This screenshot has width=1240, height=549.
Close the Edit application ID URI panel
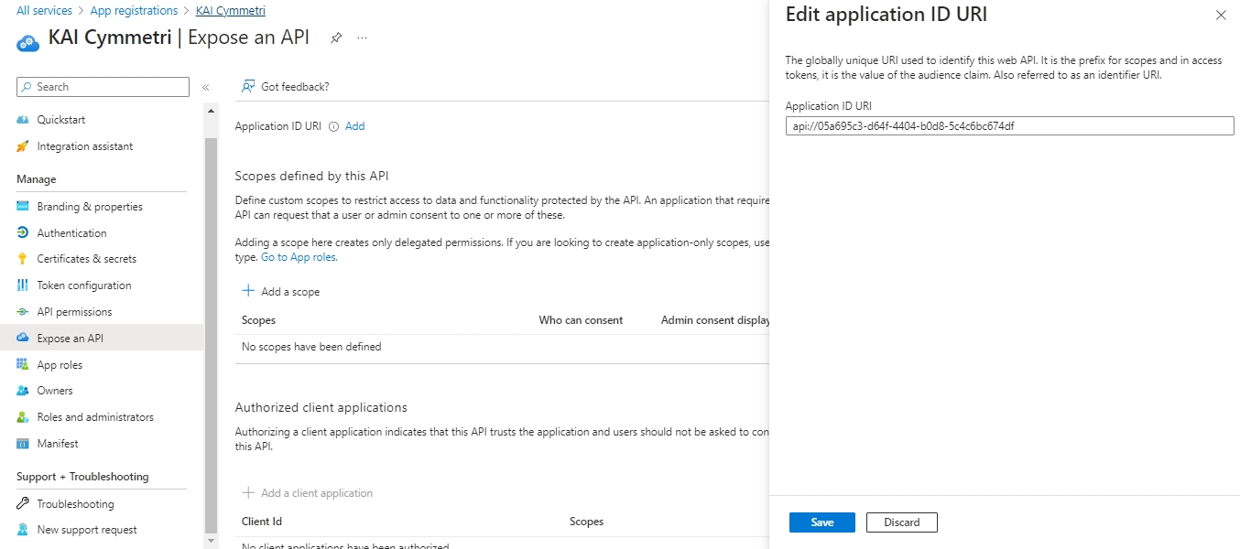coord(1220,16)
